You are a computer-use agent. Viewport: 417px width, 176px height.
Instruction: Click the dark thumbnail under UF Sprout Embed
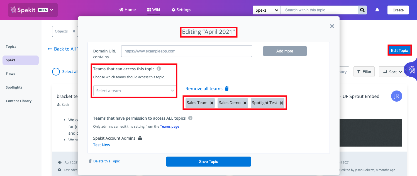point(371,133)
